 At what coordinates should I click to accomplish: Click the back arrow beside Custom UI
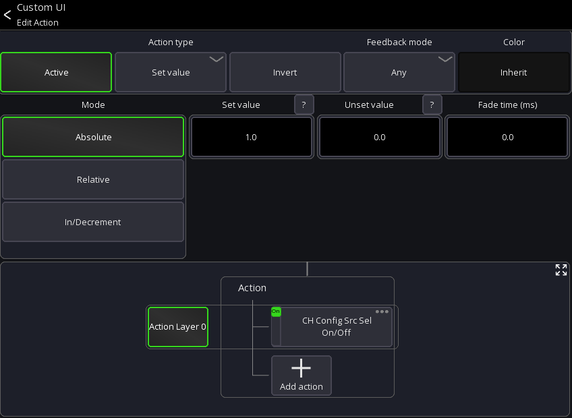pyautogui.click(x=7, y=15)
